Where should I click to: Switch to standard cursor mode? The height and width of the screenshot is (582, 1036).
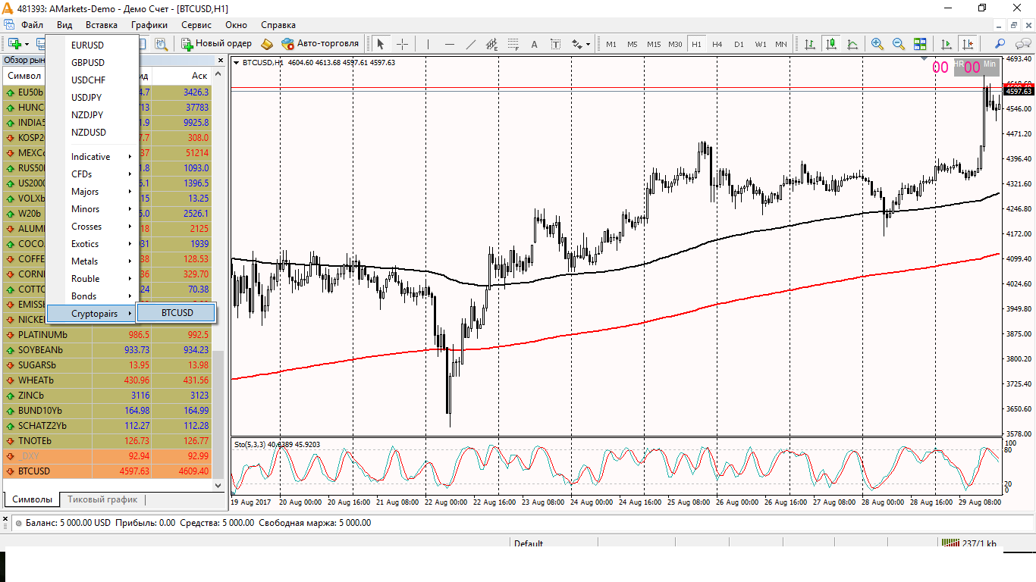[381, 44]
